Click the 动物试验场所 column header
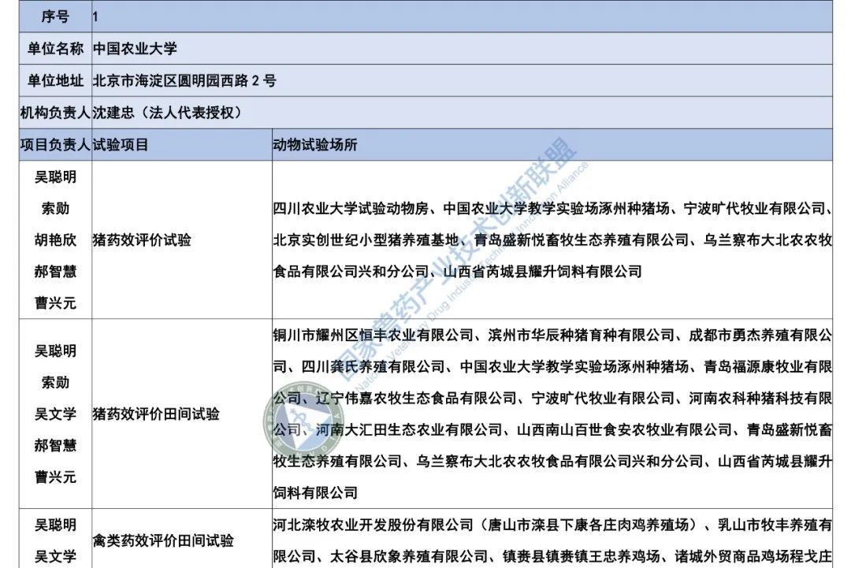This screenshot has width=851, height=568. [x=315, y=145]
